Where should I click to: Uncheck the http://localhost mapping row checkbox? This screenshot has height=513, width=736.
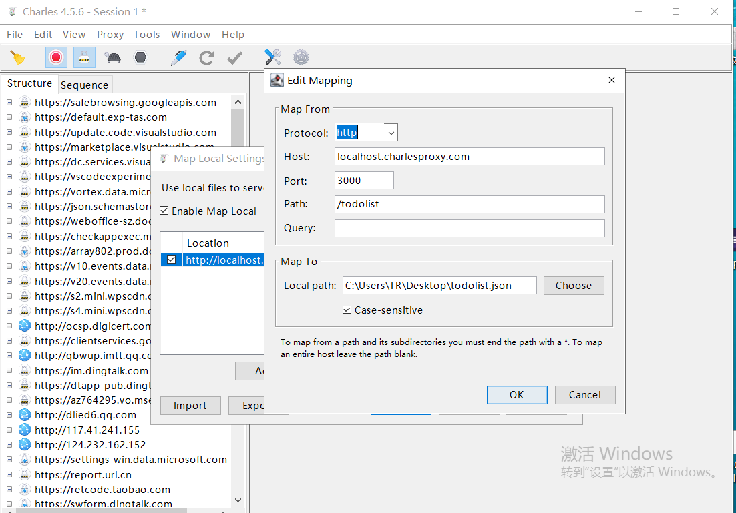[x=172, y=260]
